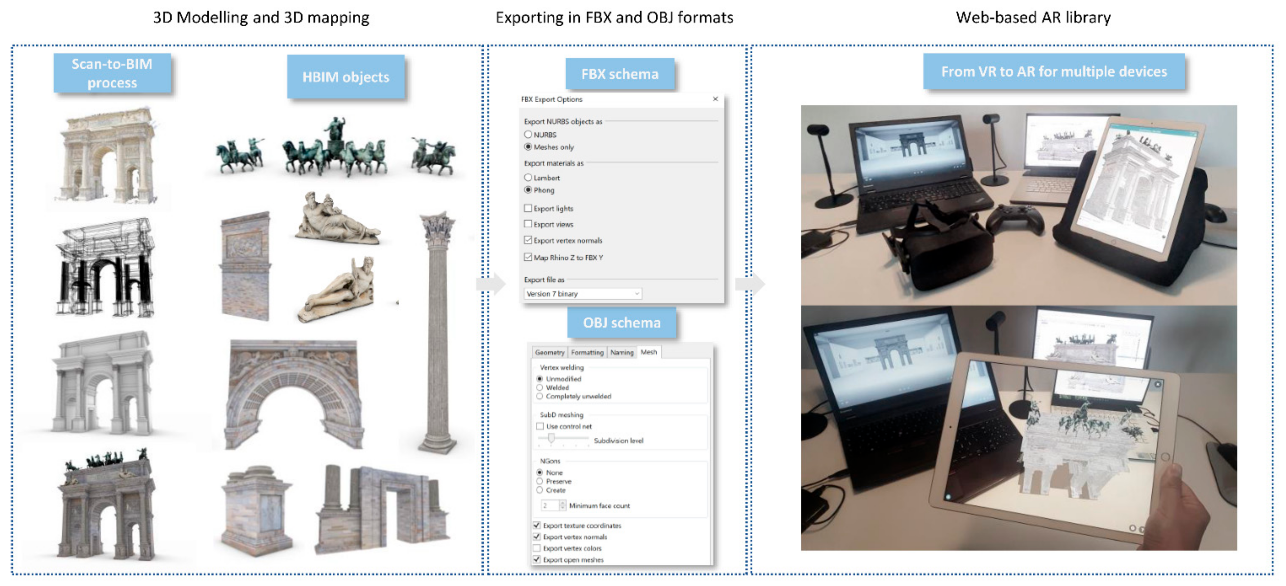
Task: Enable the Export lights checkbox
Action: click(528, 208)
